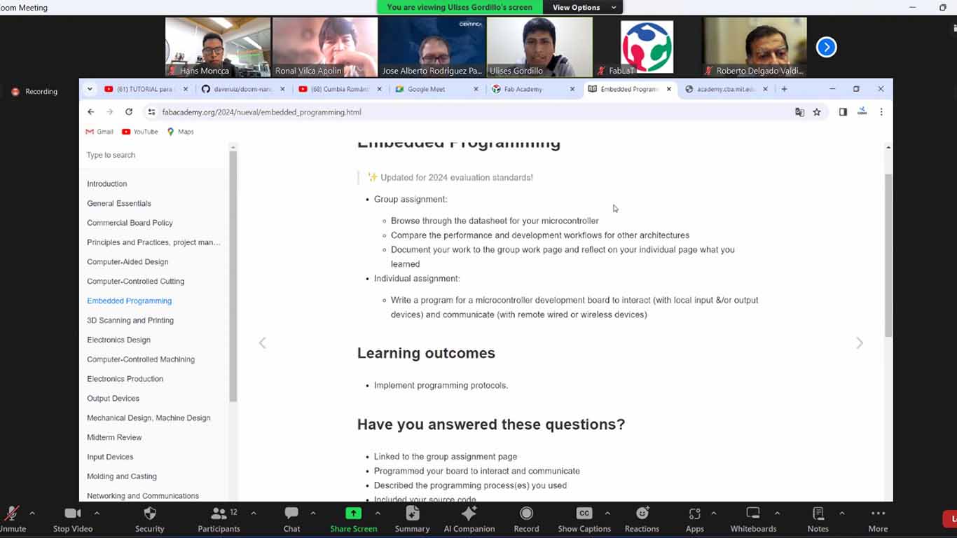Open the YouTube bookmark
957x538 pixels.
coord(140,132)
